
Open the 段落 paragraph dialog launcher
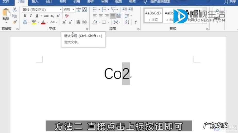138,29
